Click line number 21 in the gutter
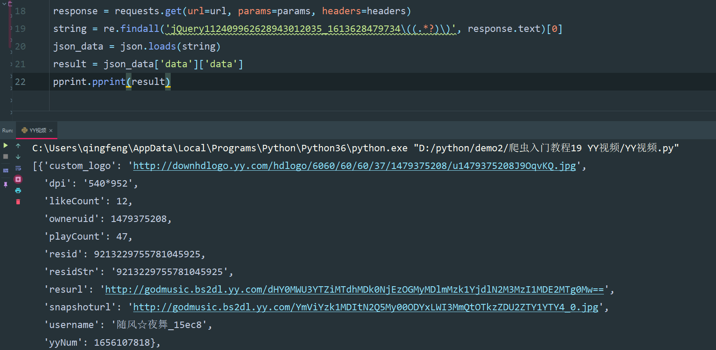Screen dimensions: 716x350 click(20, 64)
